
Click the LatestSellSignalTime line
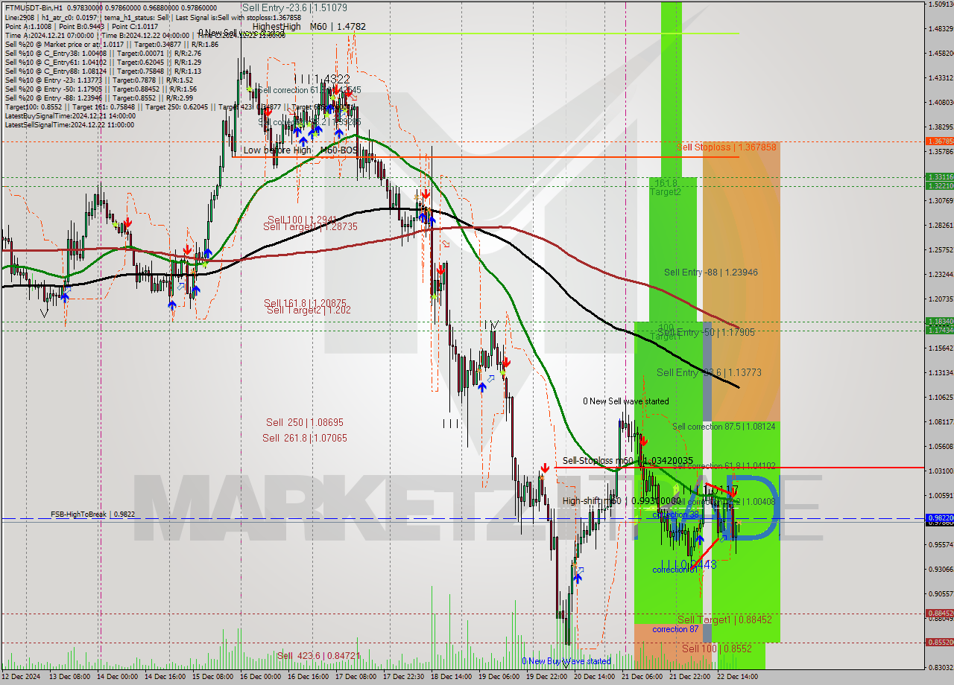click(69, 125)
